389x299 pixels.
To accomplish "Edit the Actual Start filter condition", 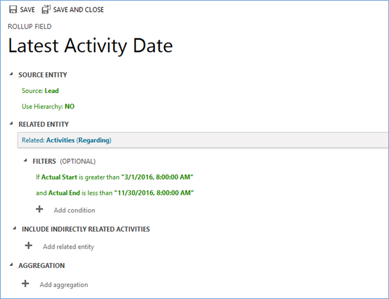I will [x=114, y=177].
